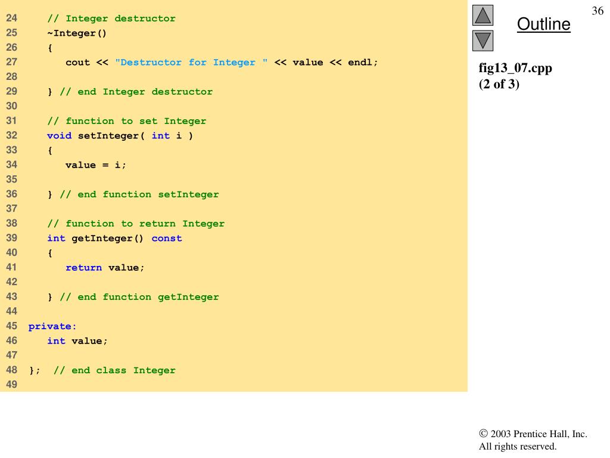
Task: Click the down arrow navigation icon
Action: pyautogui.click(x=483, y=41)
